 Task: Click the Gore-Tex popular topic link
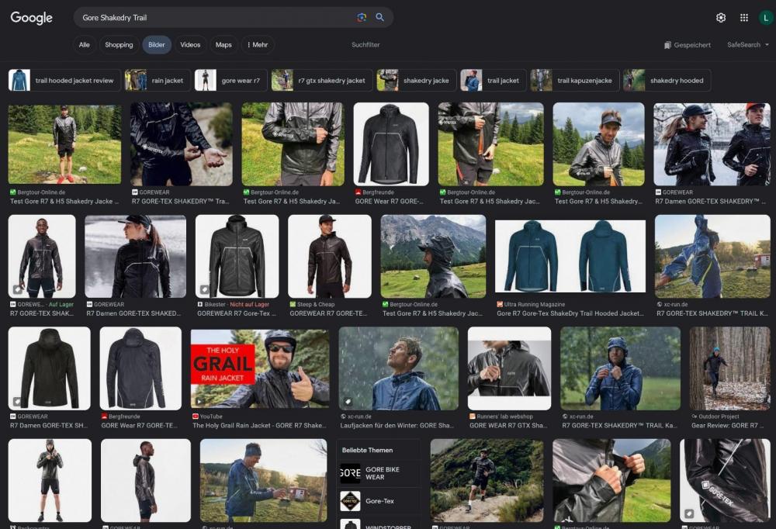(379, 501)
